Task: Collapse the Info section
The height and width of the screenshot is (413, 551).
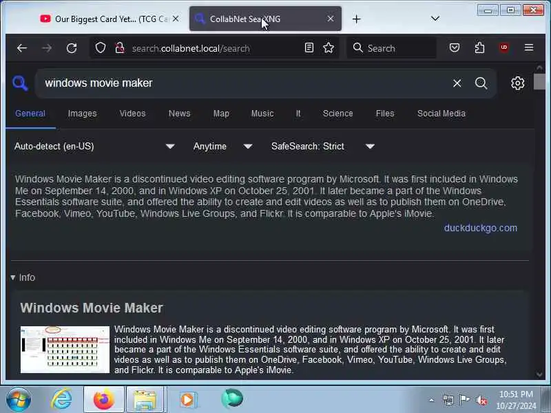Action: coord(23,277)
